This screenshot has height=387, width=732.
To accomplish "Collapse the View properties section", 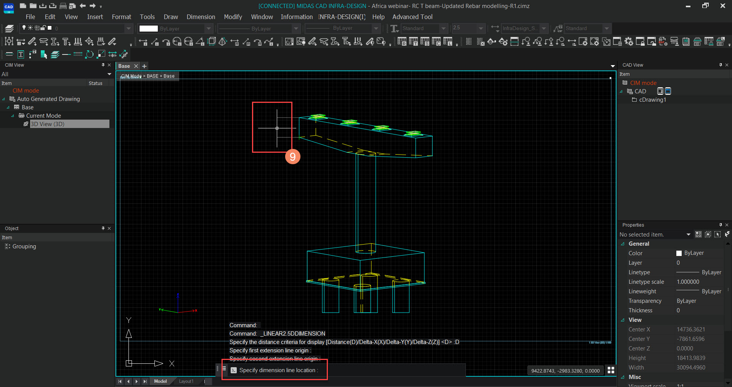I will [623, 320].
